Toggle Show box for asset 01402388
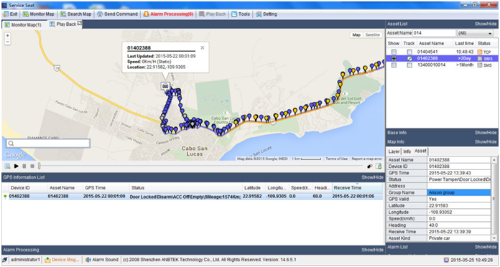This screenshot has width=500, height=267. click(394, 59)
